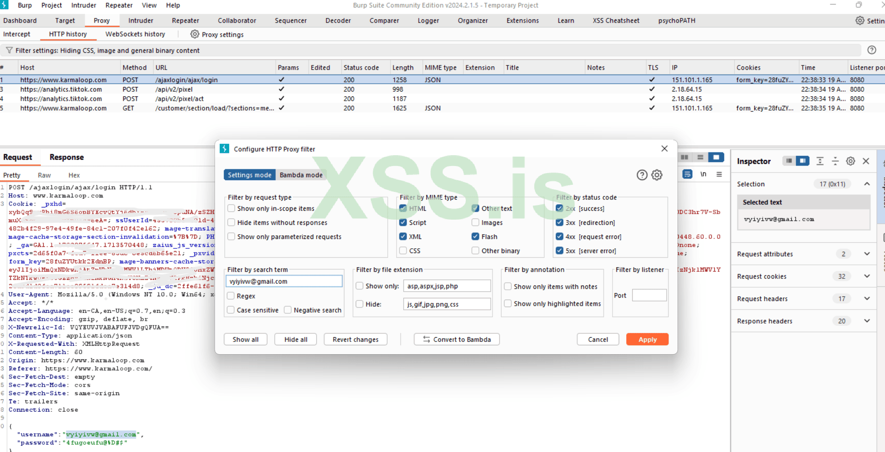
Task: Open Inspector settings gear
Action: coord(851,161)
